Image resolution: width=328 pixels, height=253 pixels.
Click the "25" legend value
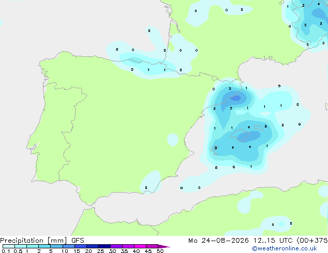click(100, 251)
